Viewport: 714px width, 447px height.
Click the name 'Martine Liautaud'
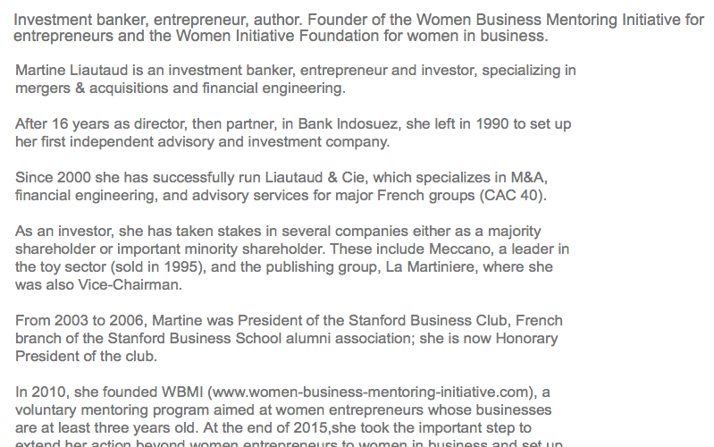coord(71,71)
